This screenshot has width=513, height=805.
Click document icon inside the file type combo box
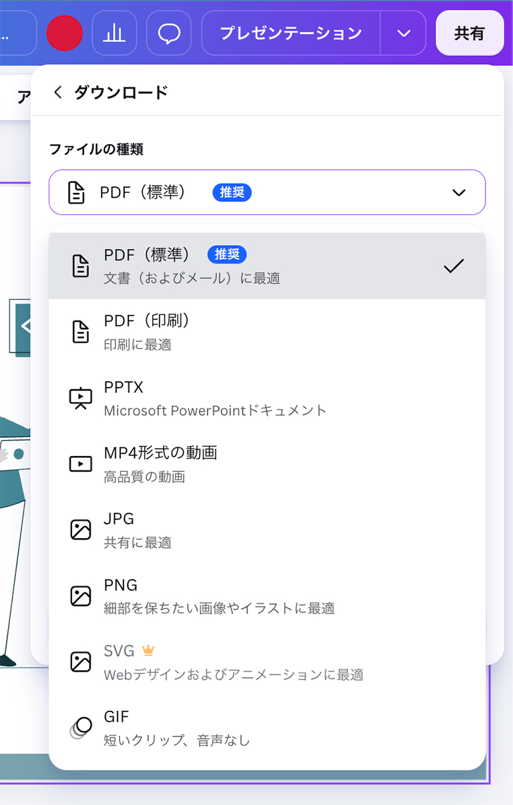pos(77,192)
